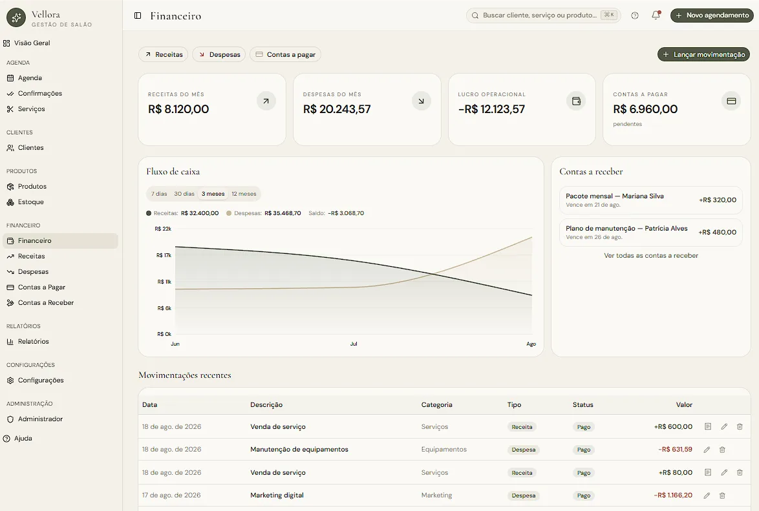Click the Novo agendamento button
Screen dimensions: 759x511
[712, 16]
